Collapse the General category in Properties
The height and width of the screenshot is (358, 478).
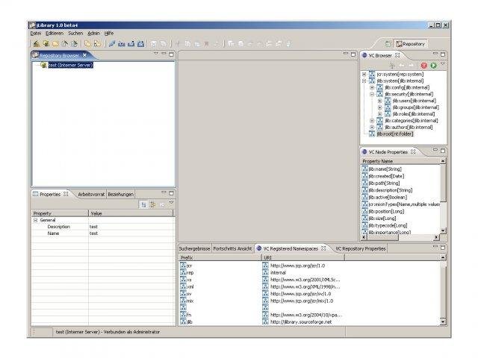coord(35,220)
